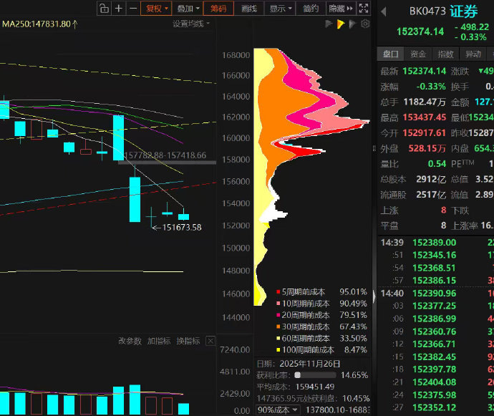The image size is (494, 416).
Task: Click the 换指标 switch indicator link
Action: coord(188,342)
